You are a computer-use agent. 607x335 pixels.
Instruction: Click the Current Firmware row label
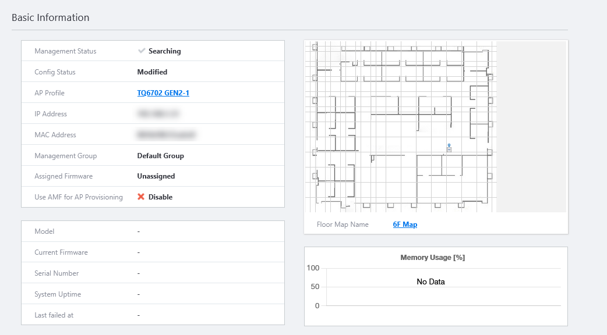[x=61, y=252]
